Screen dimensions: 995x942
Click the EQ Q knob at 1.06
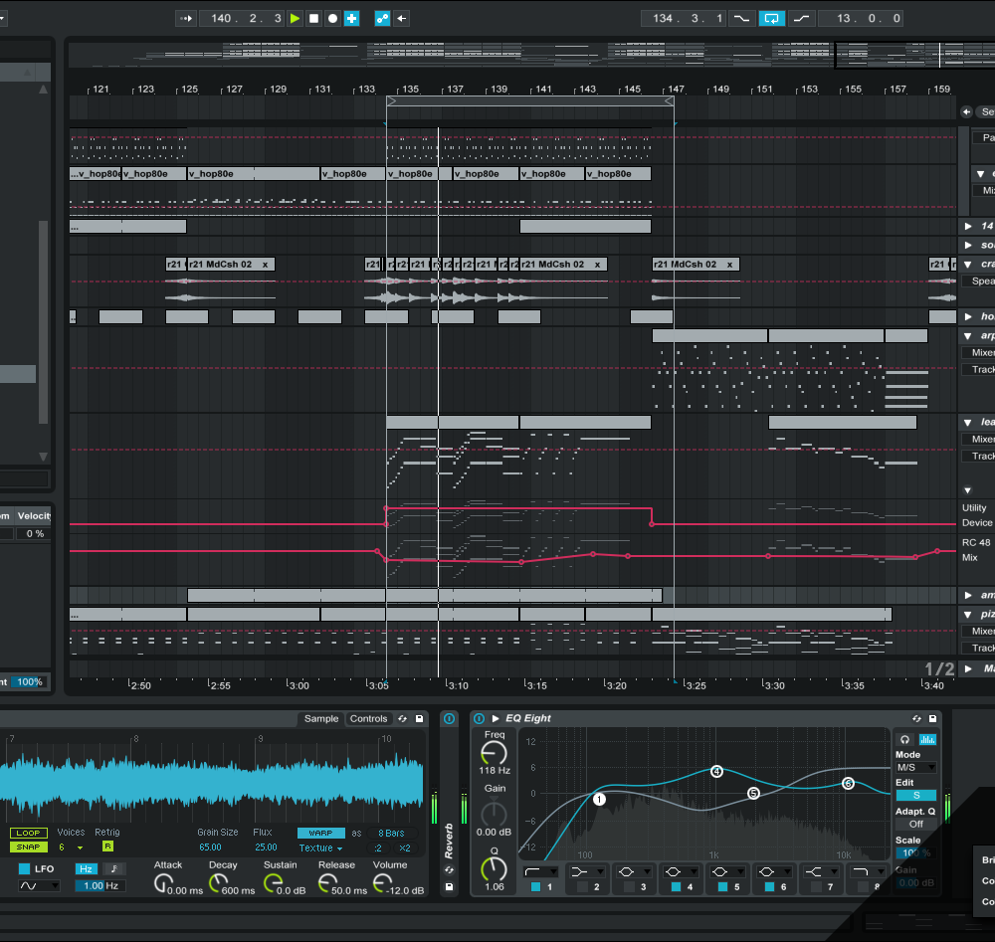coord(494,869)
